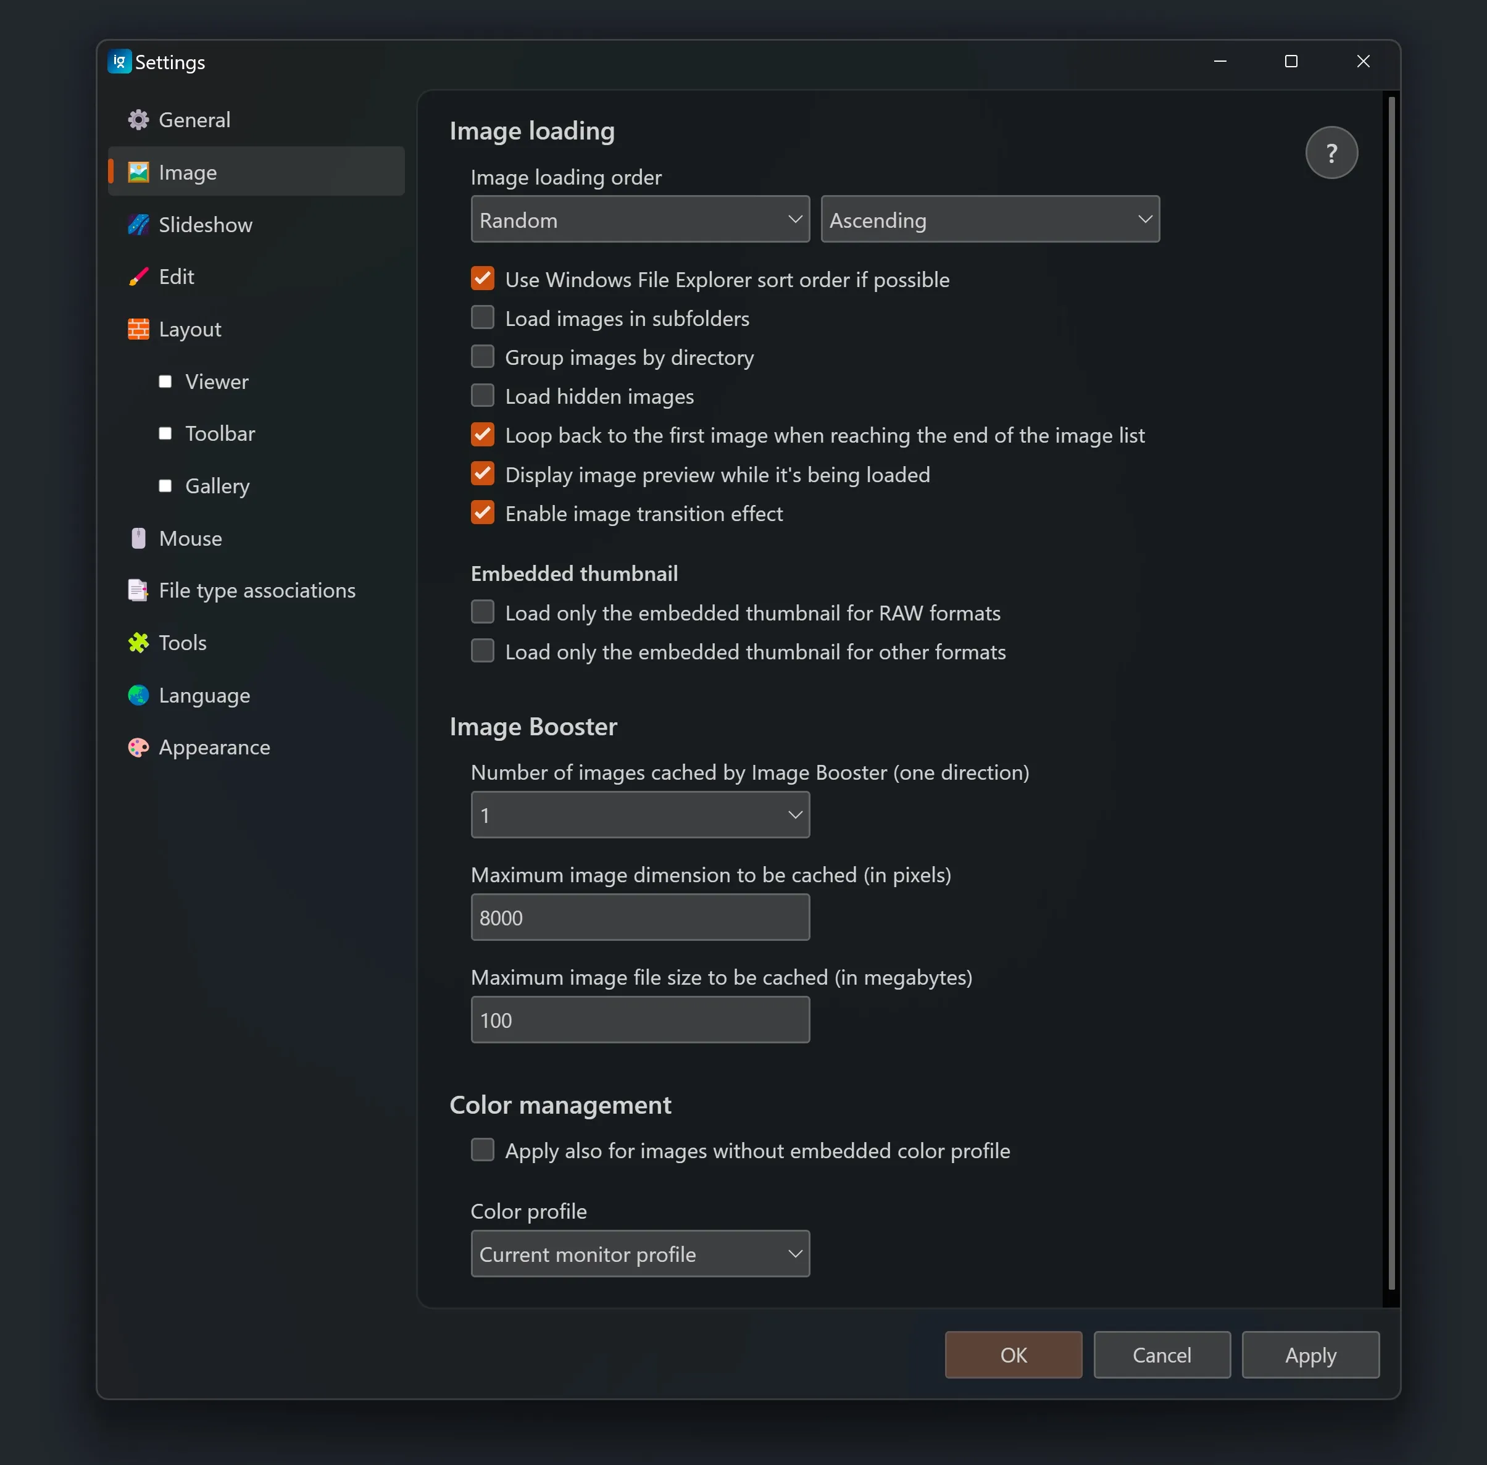The image size is (1487, 1465).
Task: Click the Slideshow sidebar icon
Action: 138,225
